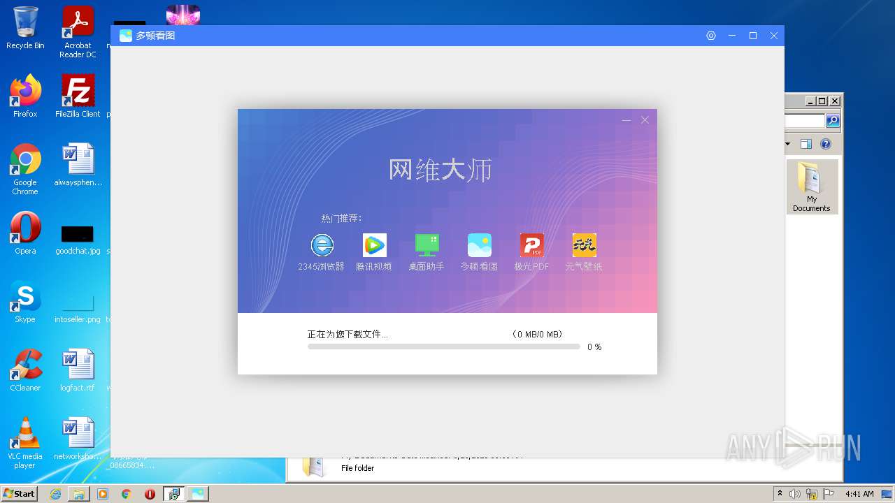Select Firefox desktop shortcut
This screenshot has width=895, height=503.
pos(25,96)
